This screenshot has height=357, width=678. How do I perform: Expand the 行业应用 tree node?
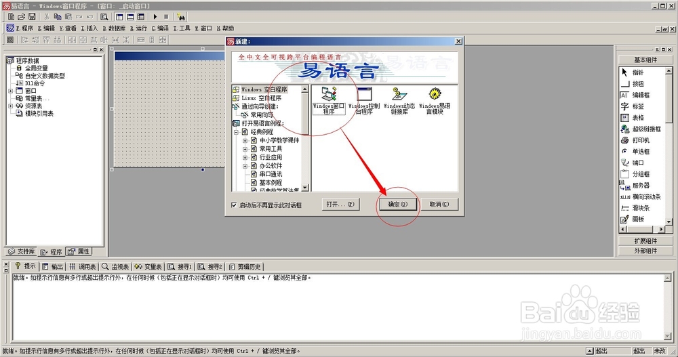pyautogui.click(x=245, y=157)
